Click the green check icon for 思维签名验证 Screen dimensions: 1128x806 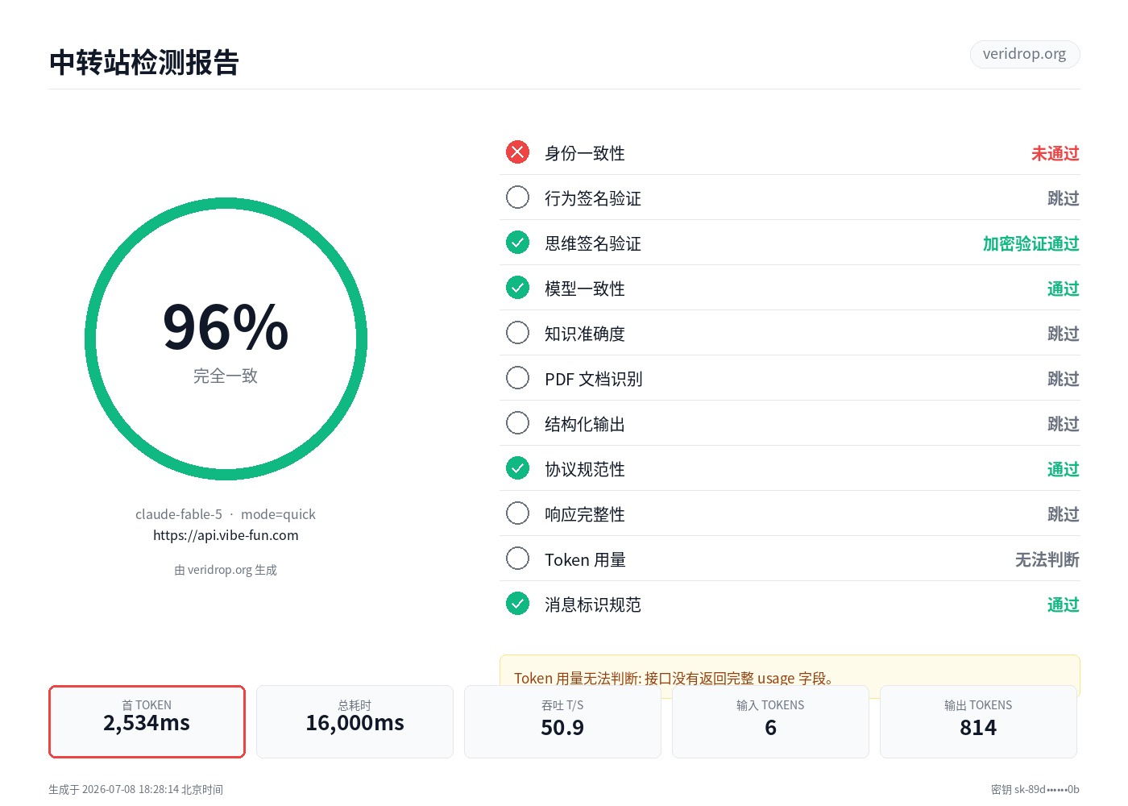(517, 243)
